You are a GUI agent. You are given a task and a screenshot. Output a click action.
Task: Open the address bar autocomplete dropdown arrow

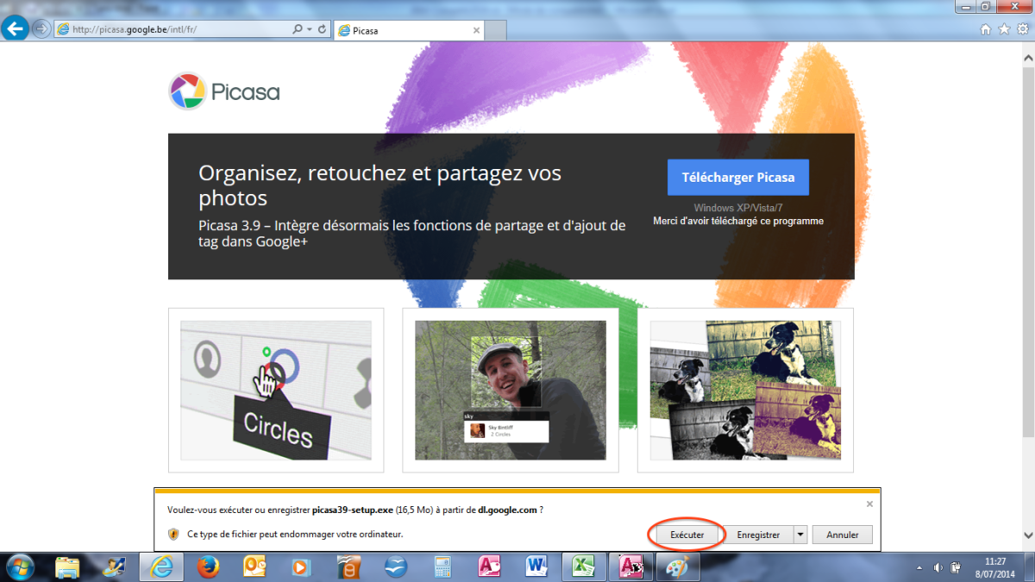click(310, 28)
